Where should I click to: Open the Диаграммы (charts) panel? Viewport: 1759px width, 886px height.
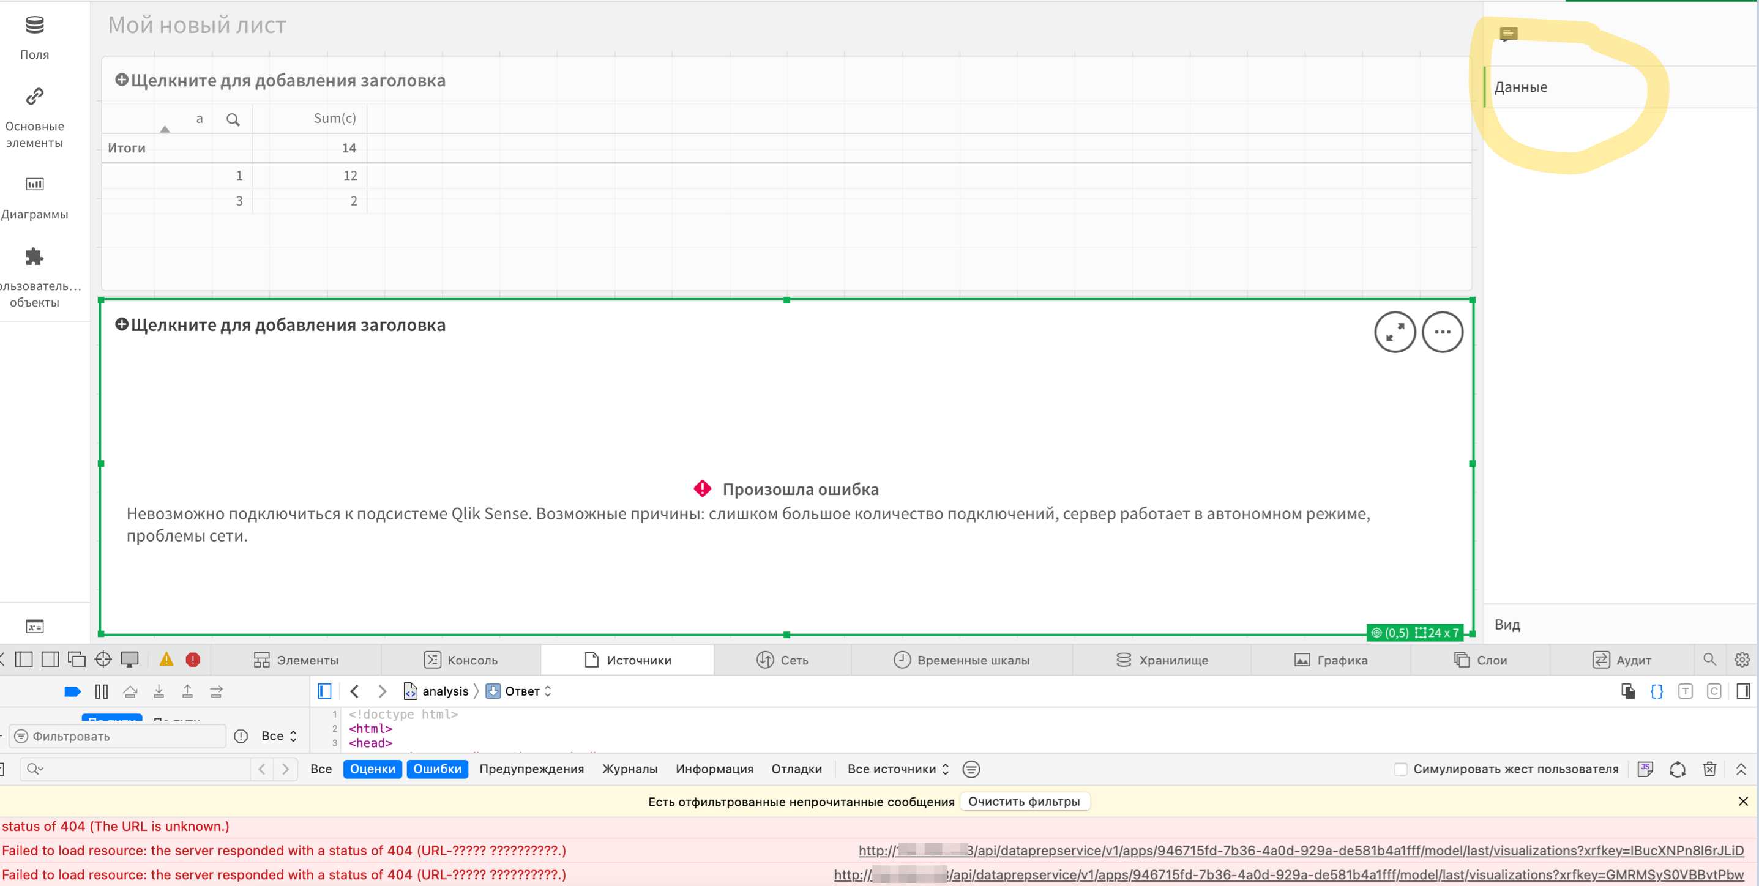coord(34,198)
